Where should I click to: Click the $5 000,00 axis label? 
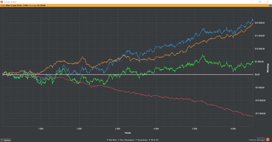[x=259, y=62]
